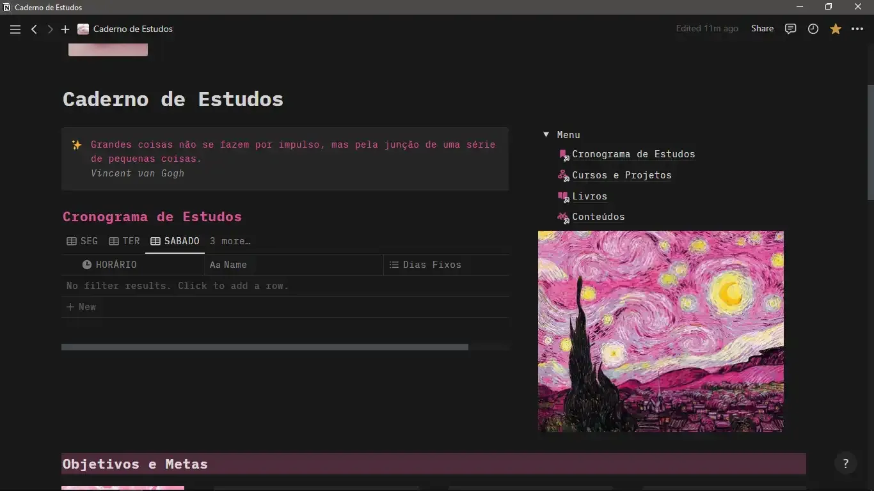Screen dimensions: 874x491
Task: Open the Cronograma de Estudos menu link
Action: [633, 154]
